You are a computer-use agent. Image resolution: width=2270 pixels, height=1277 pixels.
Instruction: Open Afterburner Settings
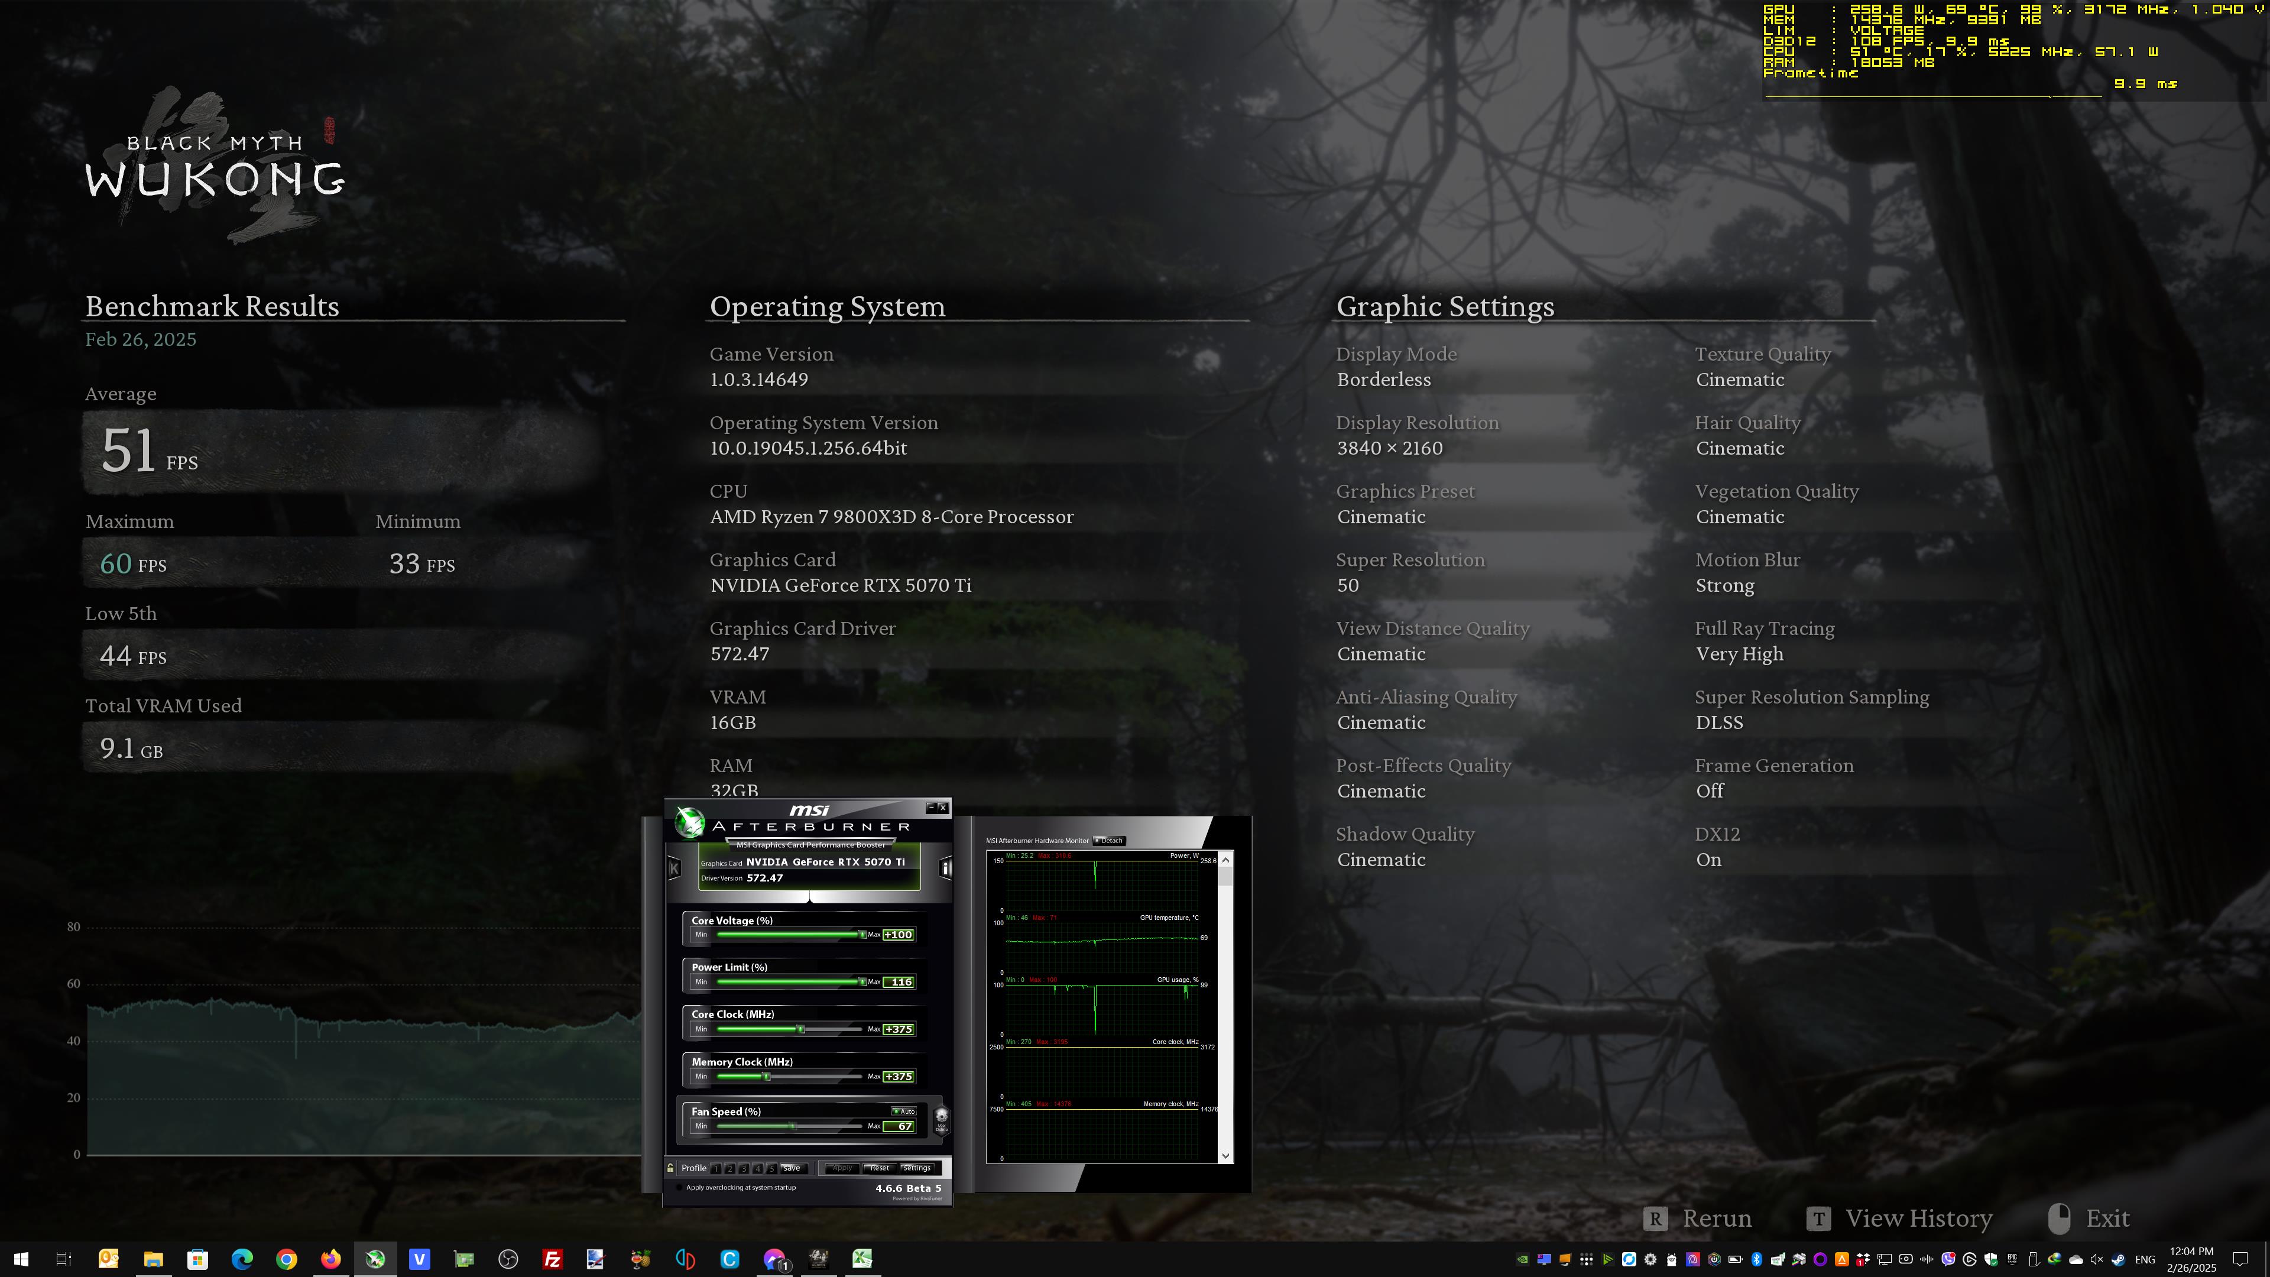916,1168
